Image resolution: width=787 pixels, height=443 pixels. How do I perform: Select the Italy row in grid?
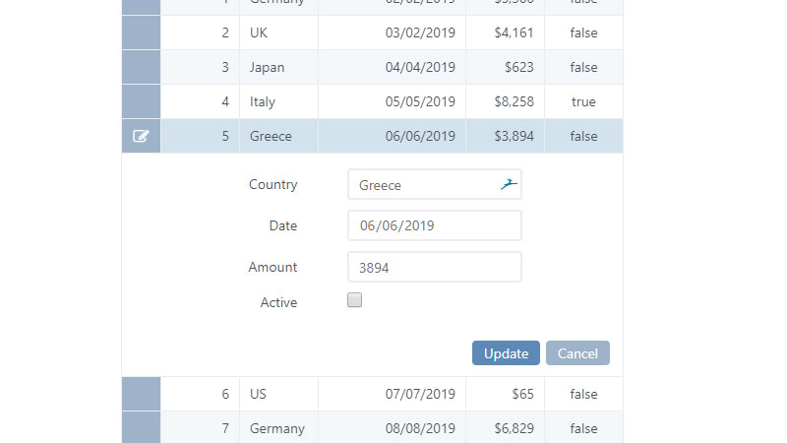[x=392, y=101]
